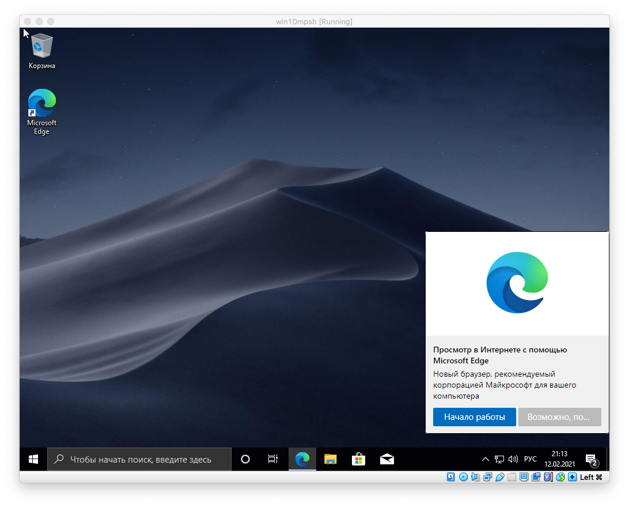This screenshot has width=629, height=507.
Task: Open the Windows Start menu
Action: pos(33,459)
